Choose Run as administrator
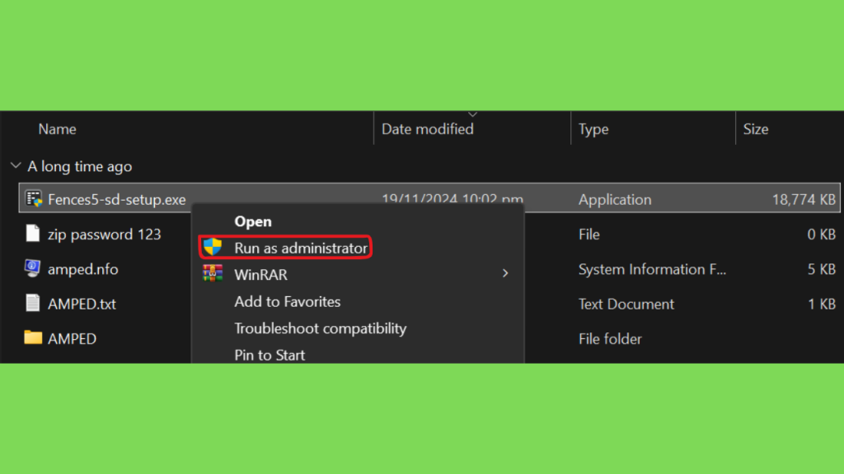The image size is (844, 474). (301, 248)
